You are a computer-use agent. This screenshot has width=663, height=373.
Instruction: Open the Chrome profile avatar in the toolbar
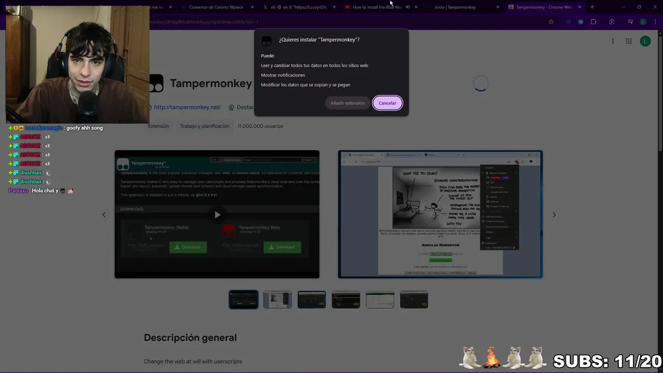coord(643,22)
